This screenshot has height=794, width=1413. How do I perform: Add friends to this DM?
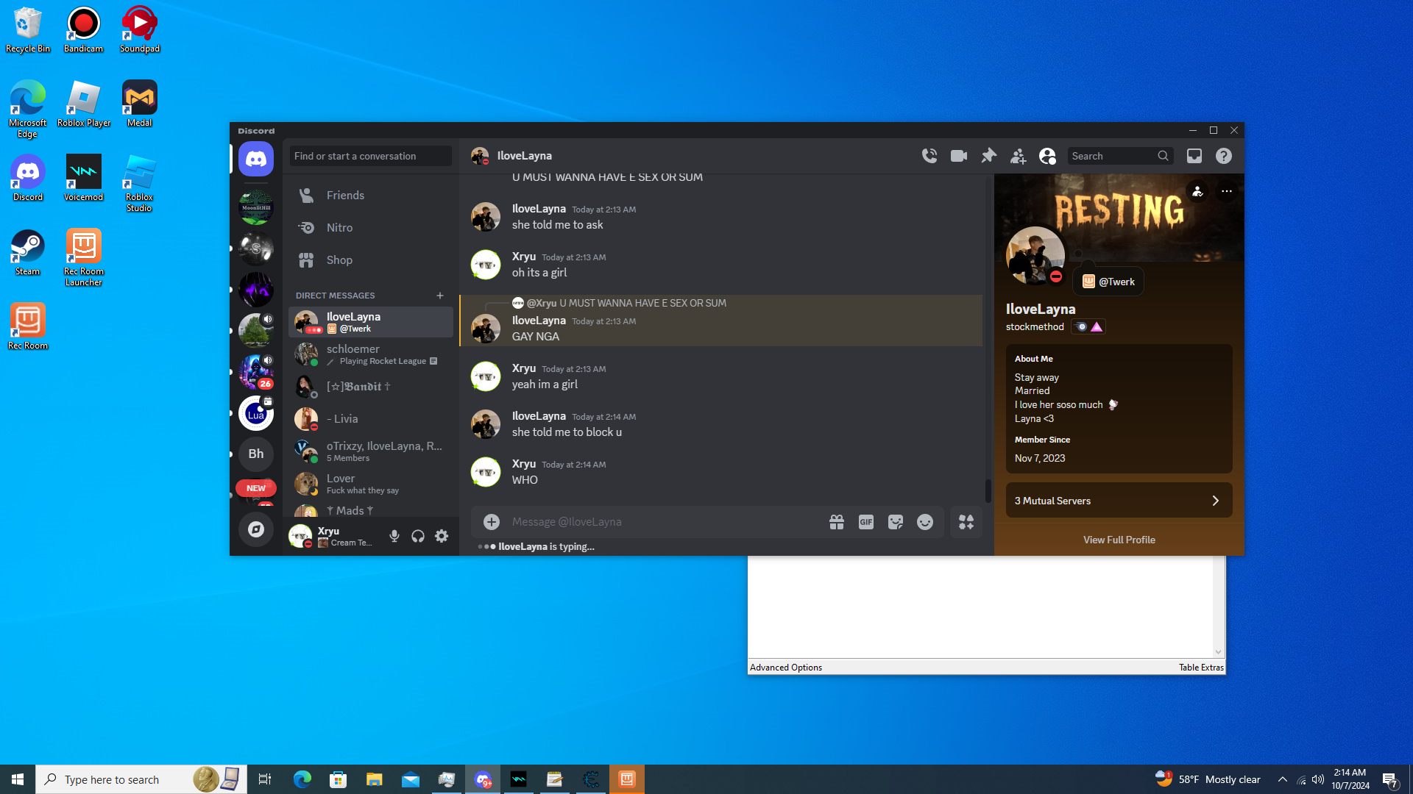point(1018,156)
